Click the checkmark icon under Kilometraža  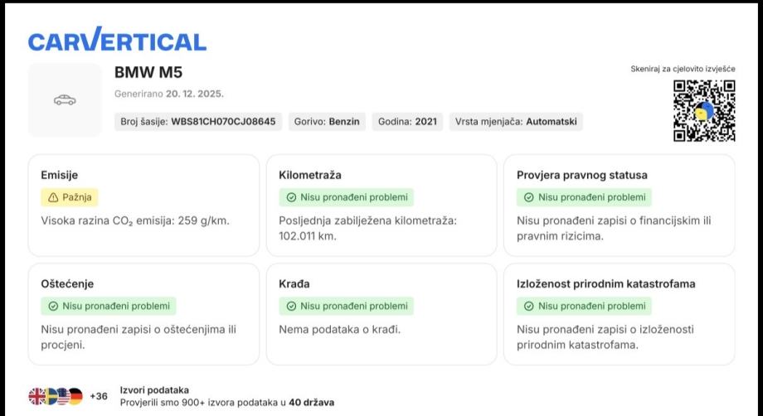coord(291,197)
